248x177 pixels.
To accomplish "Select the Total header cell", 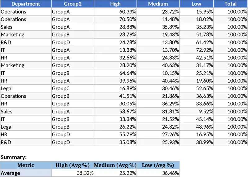I will (231, 4).
